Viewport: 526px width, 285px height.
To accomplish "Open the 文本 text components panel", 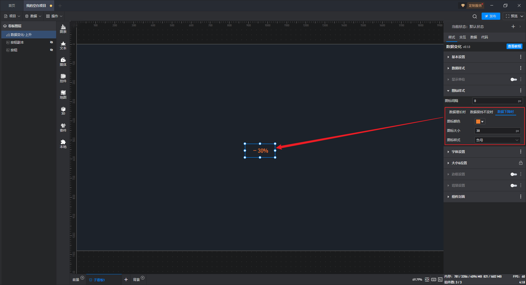I will point(63,45).
